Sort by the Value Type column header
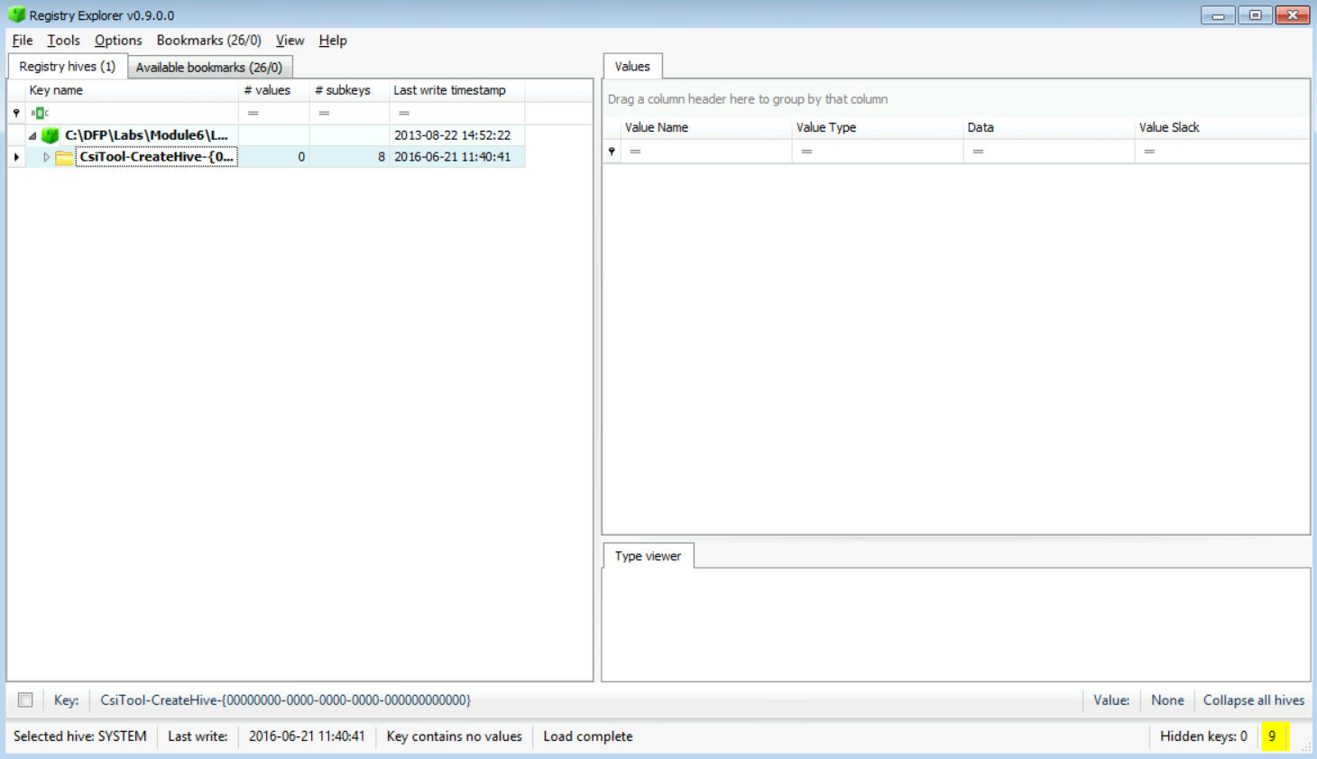This screenshot has width=1317, height=759. [x=878, y=127]
